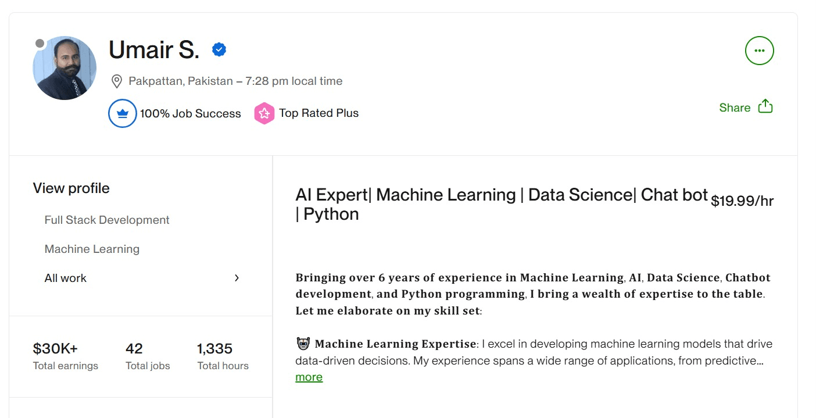This screenshot has height=418, width=816.
Task: Click the robot icon before Machine Learning Expertise
Action: pyautogui.click(x=303, y=343)
